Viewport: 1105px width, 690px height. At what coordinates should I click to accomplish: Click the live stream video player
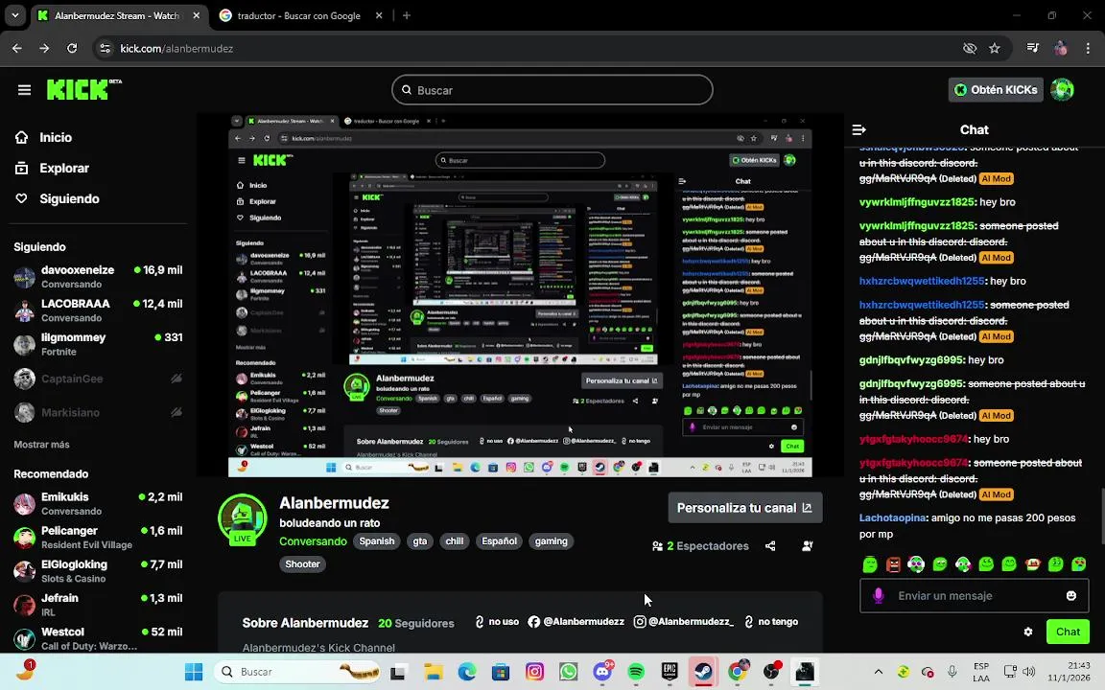(x=520, y=295)
